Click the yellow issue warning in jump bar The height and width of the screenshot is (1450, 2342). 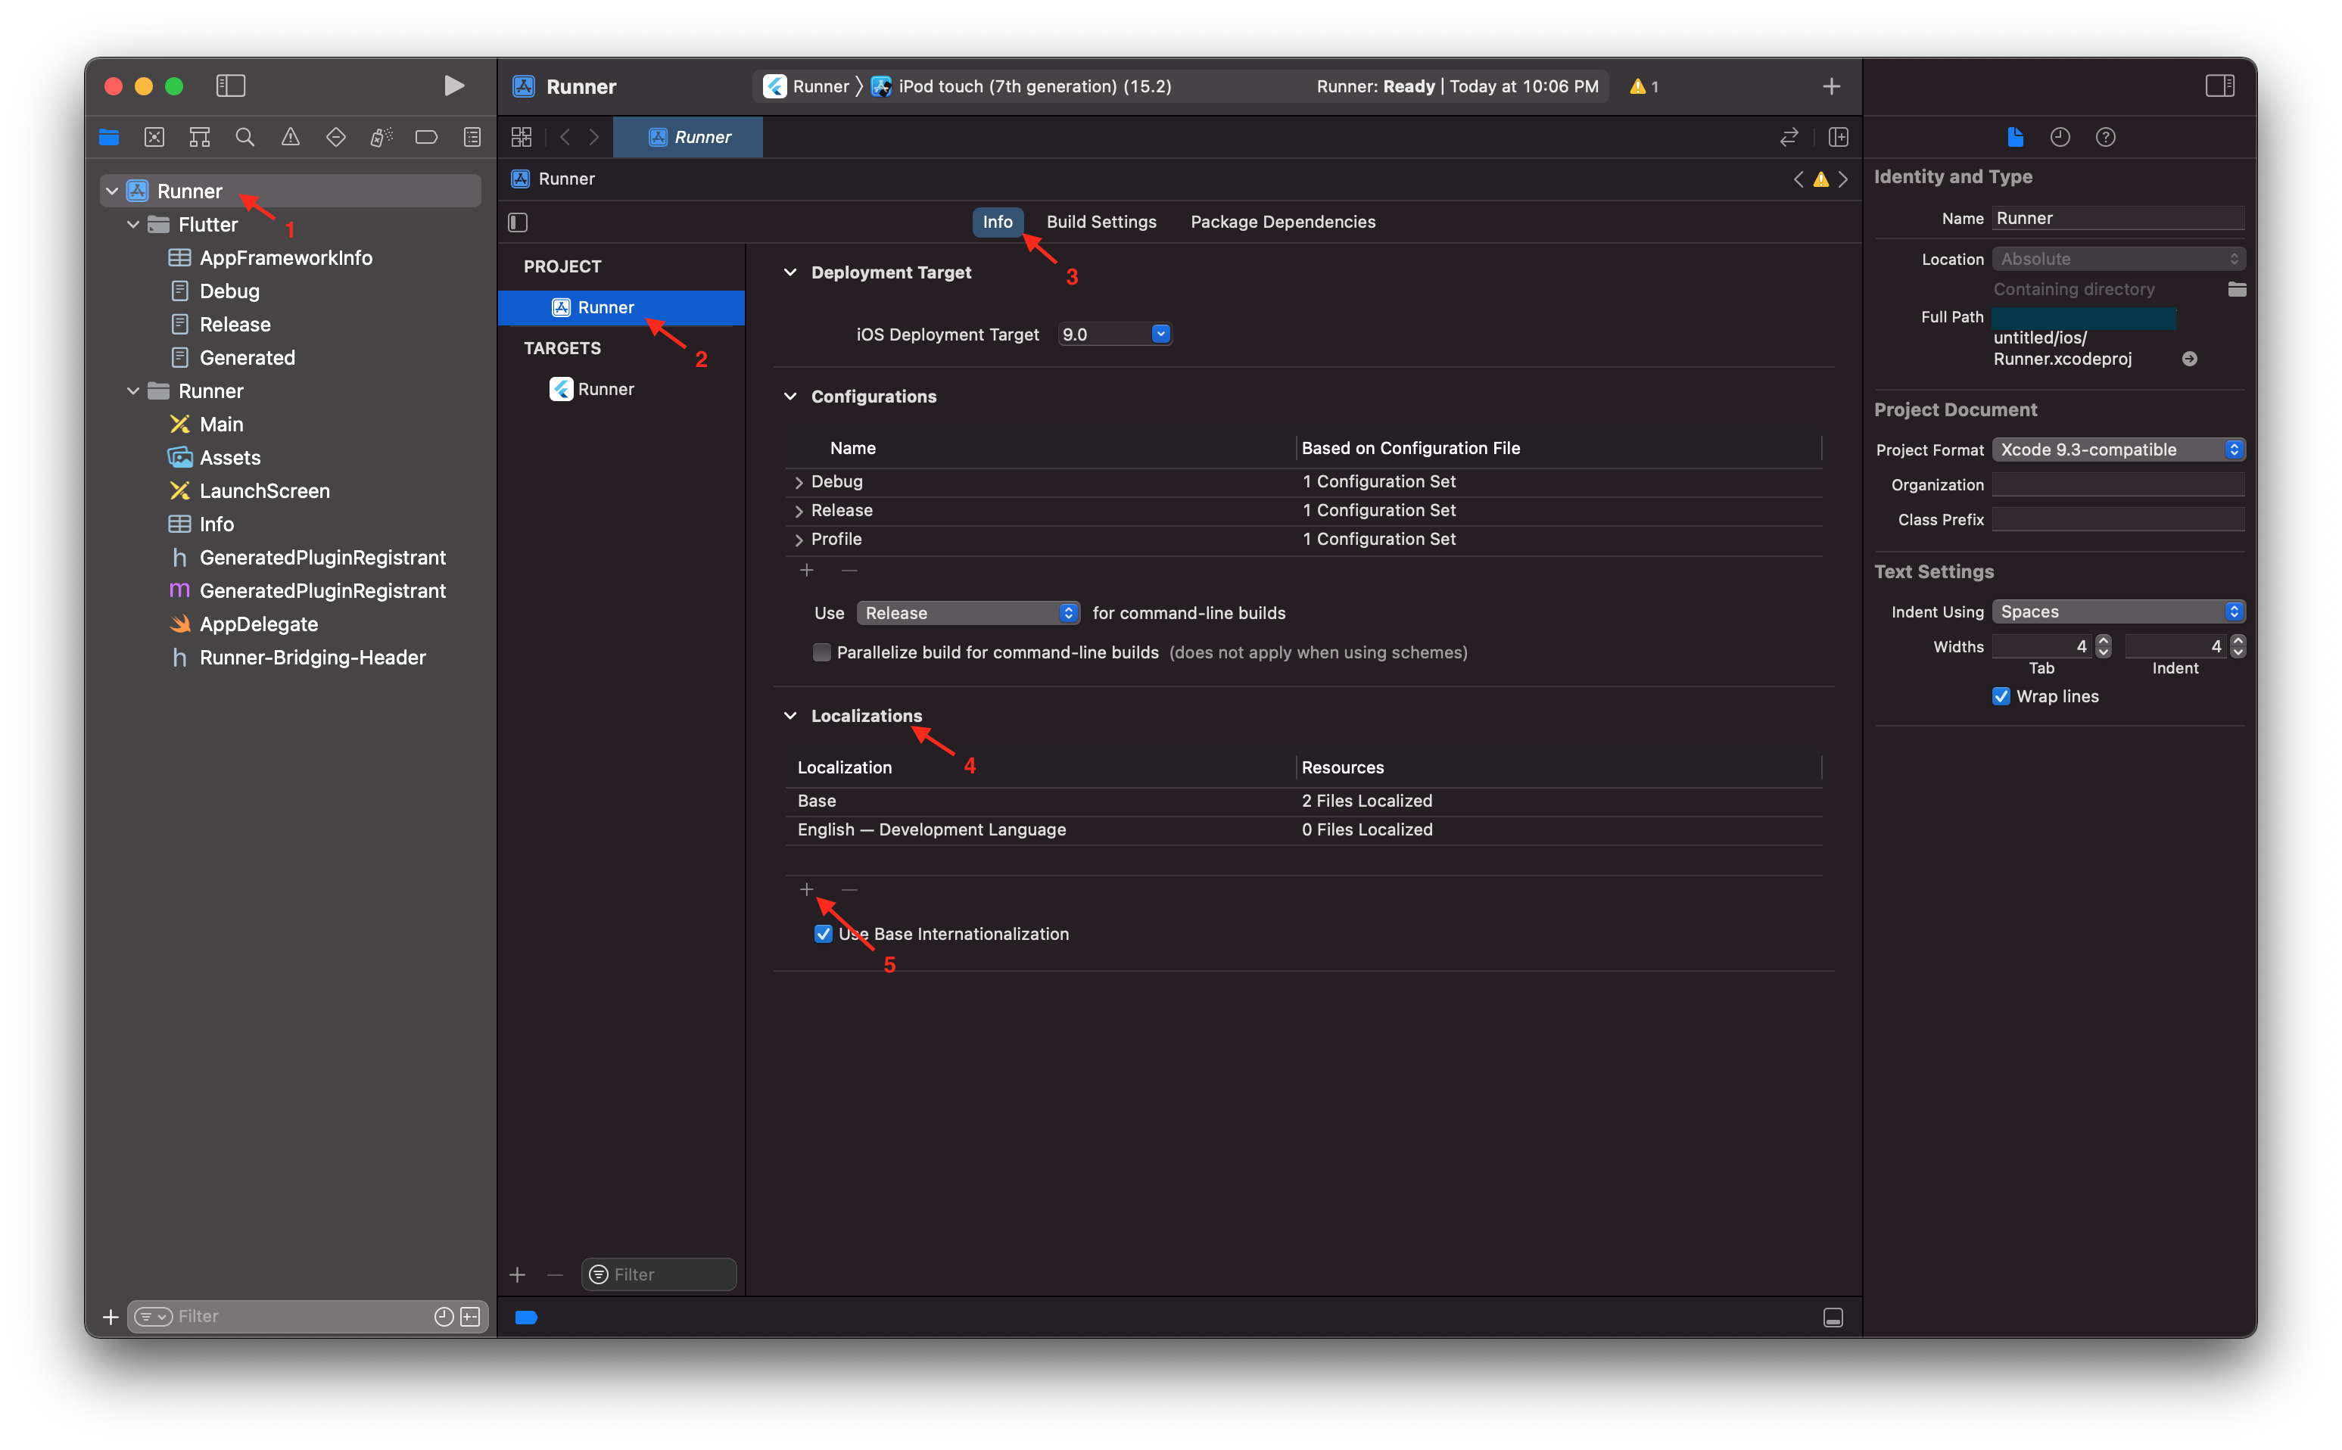[x=1820, y=179]
